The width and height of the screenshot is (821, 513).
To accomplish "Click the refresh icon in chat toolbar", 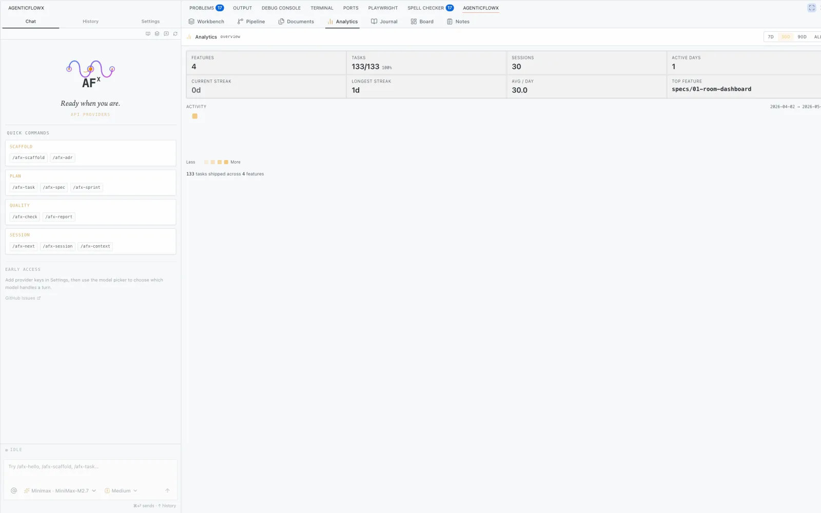I will coord(175,34).
